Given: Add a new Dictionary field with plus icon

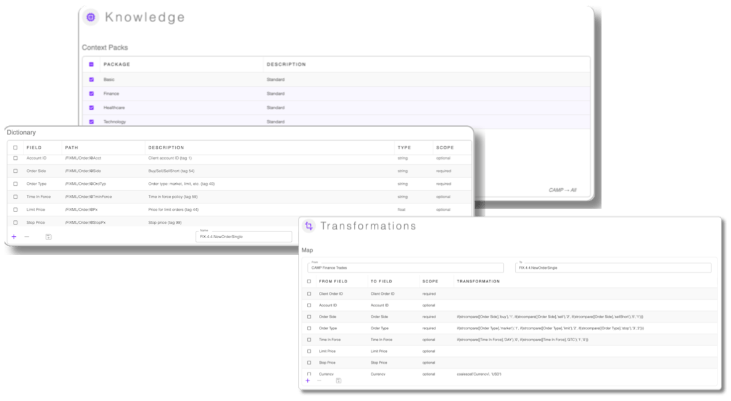Looking at the screenshot, I should click(14, 236).
